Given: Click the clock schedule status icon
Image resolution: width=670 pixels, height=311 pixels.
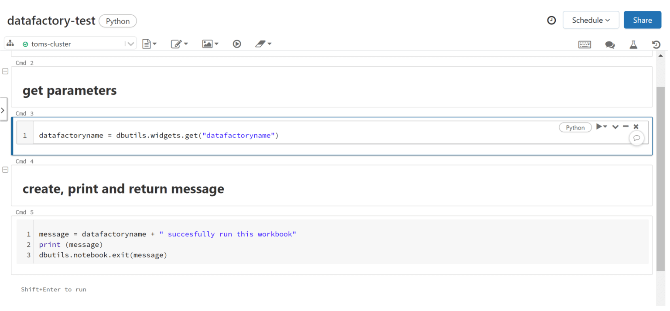Looking at the screenshot, I should click(x=551, y=20).
